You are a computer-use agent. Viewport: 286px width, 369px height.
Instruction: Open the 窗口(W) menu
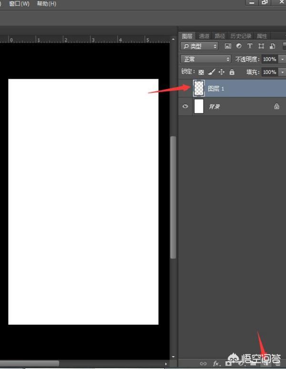(x=19, y=4)
